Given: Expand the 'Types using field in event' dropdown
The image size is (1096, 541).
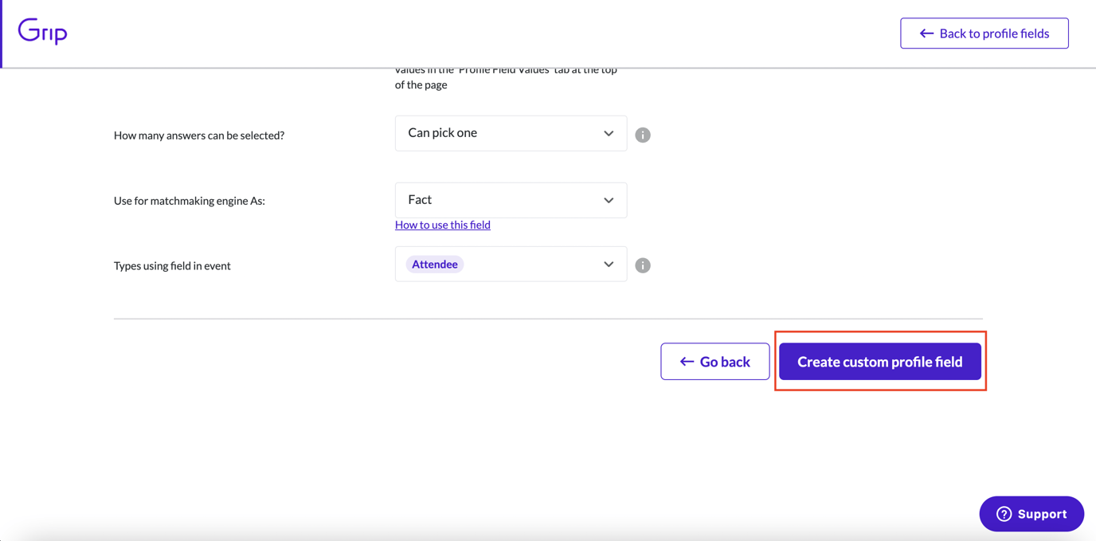Looking at the screenshot, I should click(x=511, y=264).
